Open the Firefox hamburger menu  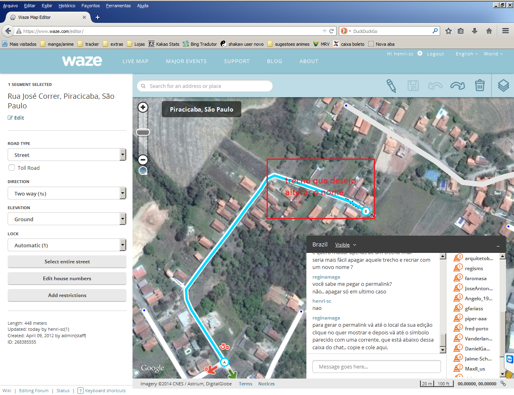pyautogui.click(x=506, y=31)
